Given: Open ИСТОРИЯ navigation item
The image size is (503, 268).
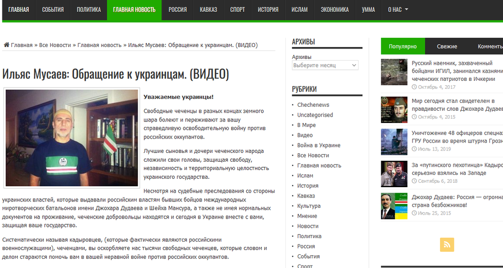Looking at the screenshot, I should tap(268, 10).
